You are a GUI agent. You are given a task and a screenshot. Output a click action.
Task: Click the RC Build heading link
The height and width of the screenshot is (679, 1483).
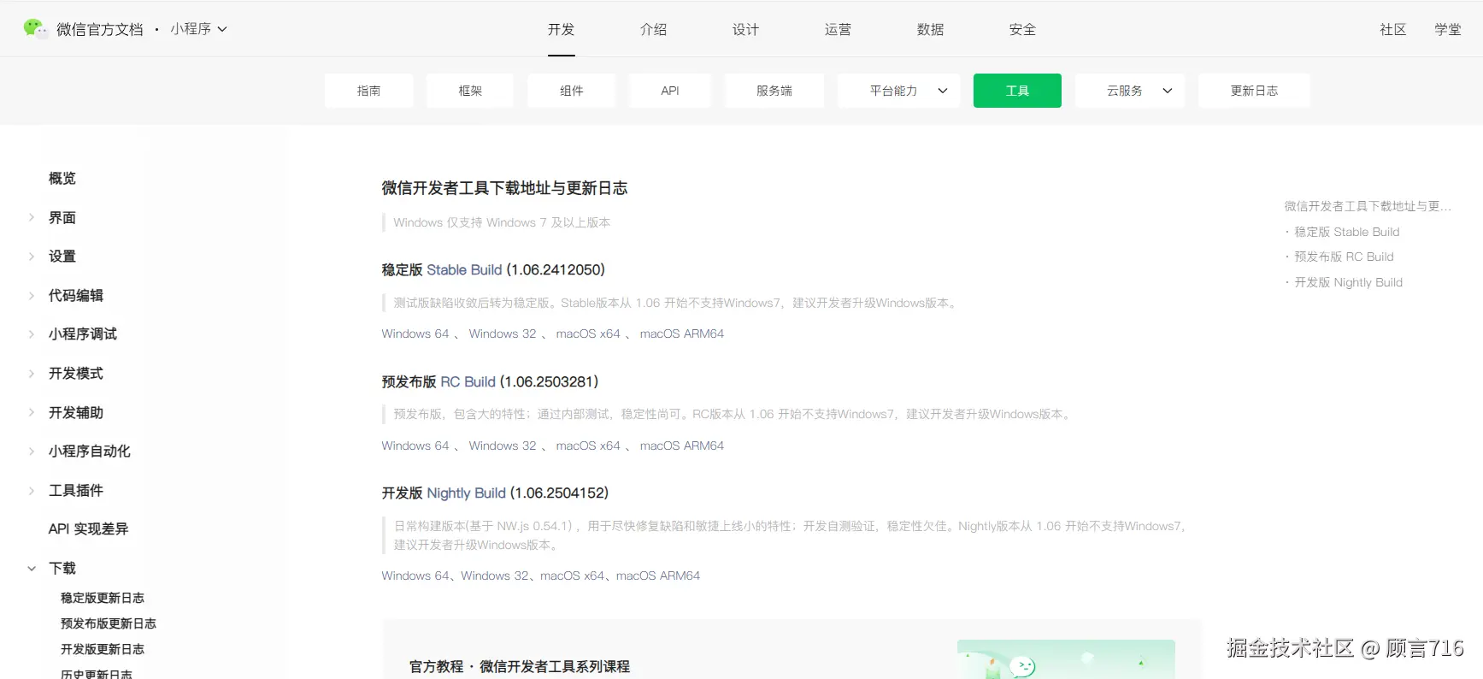(x=468, y=382)
